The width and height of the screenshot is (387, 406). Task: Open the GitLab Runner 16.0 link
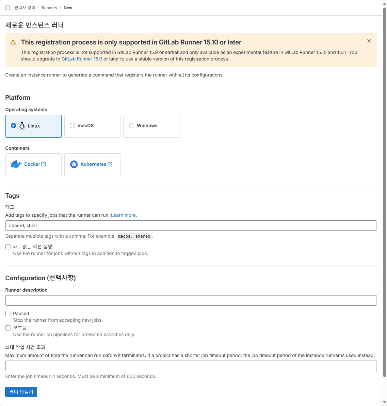[x=82, y=59]
